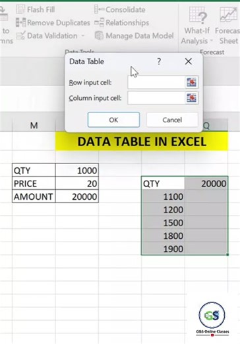Select column M header
The image size is (240, 344).
(34, 125)
